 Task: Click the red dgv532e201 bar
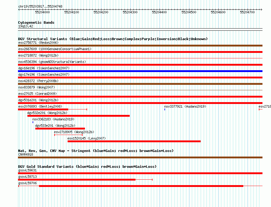(79, 116)
